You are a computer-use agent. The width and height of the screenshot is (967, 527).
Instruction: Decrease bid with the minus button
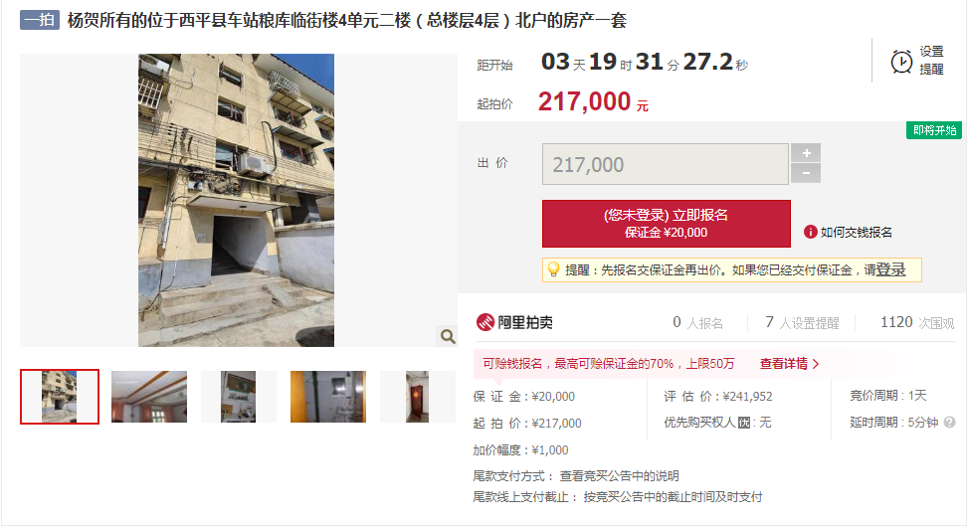click(x=806, y=173)
